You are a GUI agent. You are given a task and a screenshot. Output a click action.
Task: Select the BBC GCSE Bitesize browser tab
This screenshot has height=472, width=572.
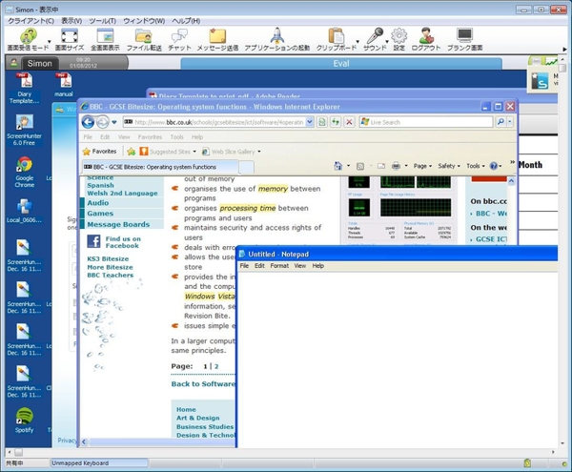(x=160, y=167)
